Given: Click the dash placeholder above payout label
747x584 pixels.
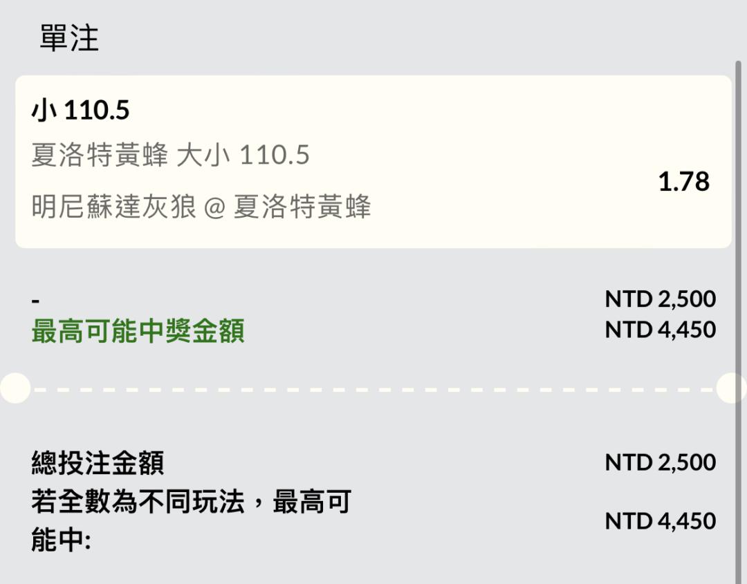Looking at the screenshot, I should click(x=36, y=301).
